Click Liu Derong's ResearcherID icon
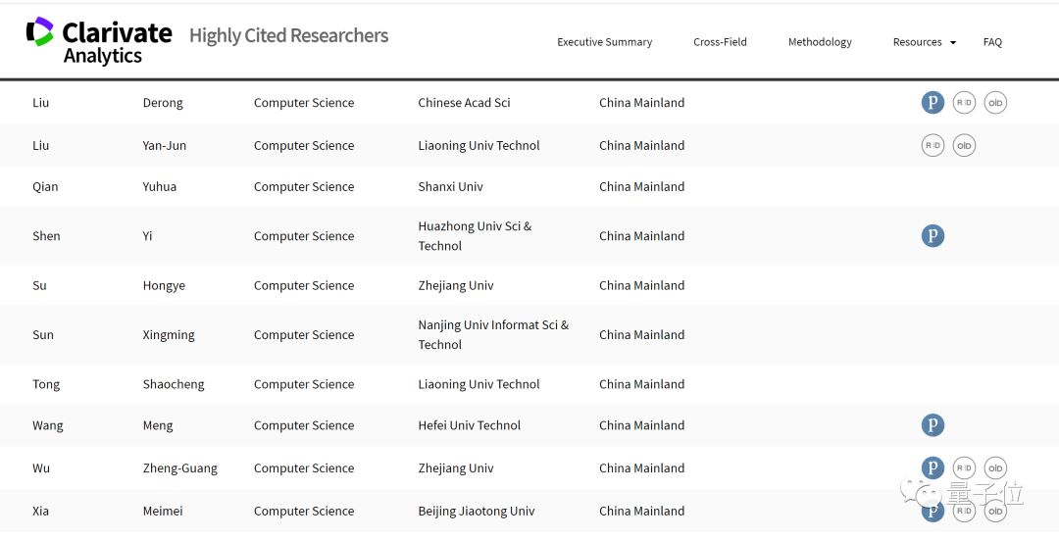1059x540 pixels. tap(964, 103)
